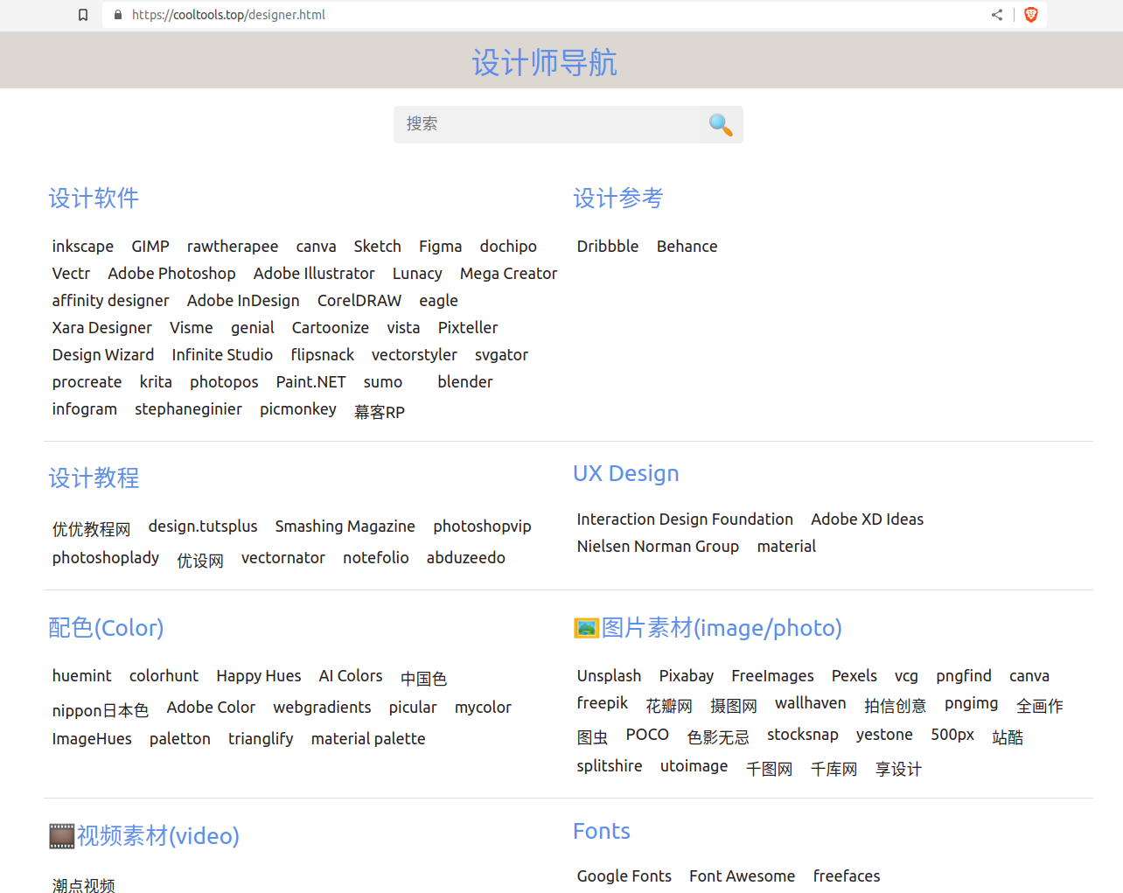Visit Nielsen Norman Group link
Screen dimensions: 1123x893
point(658,547)
